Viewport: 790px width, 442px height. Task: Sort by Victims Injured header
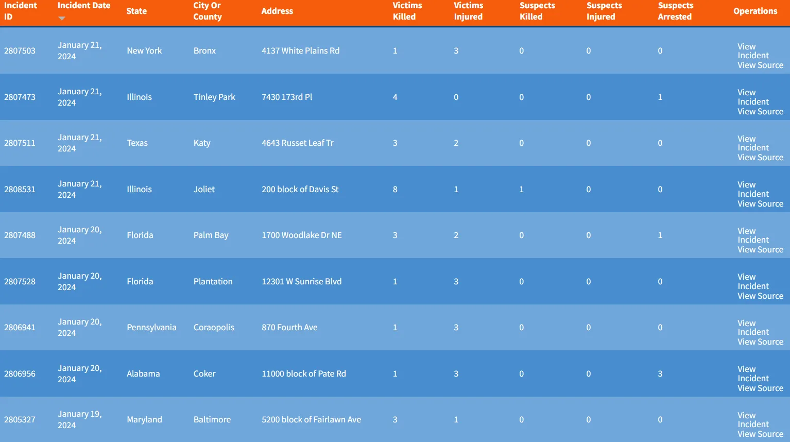468,11
